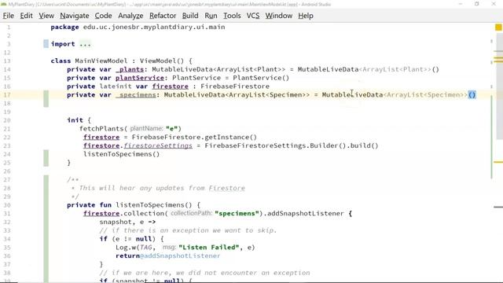Open the File menu
The width and height of the screenshot is (503, 283).
coord(9,16)
